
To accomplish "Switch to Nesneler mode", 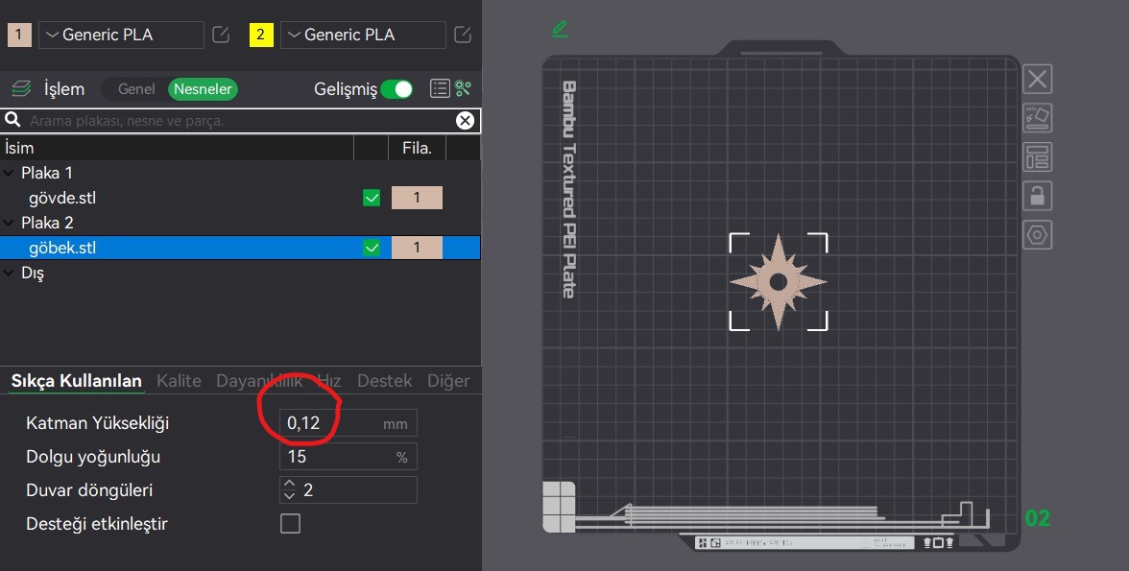I will pos(203,88).
